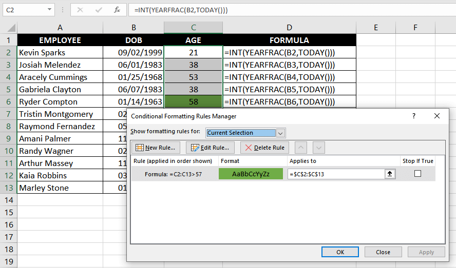Move rule up arrow button
Viewport: 456px width, 268px height.
click(301, 148)
